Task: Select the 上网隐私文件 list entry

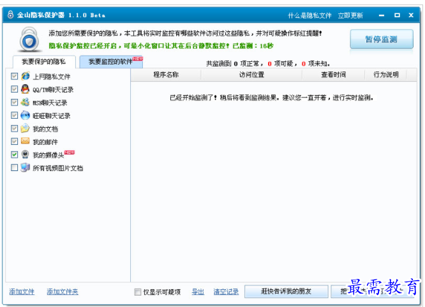Action: 52,77
